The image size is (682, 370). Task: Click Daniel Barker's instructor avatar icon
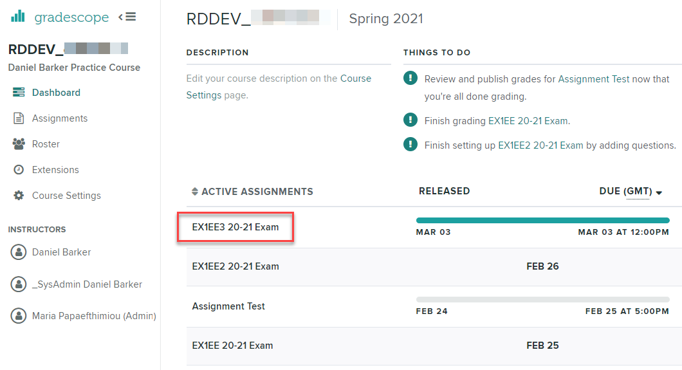[x=19, y=252]
